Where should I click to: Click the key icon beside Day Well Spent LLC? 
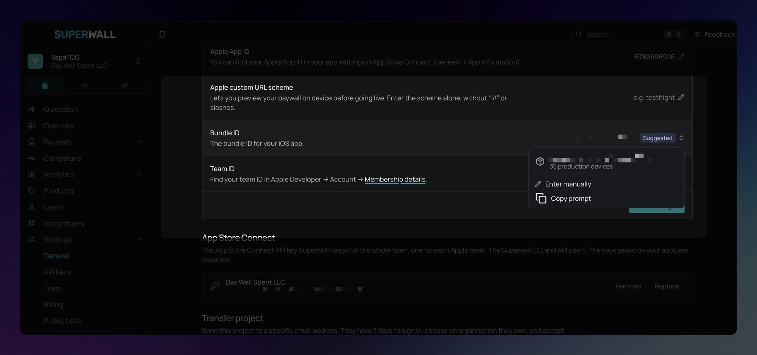(x=215, y=286)
